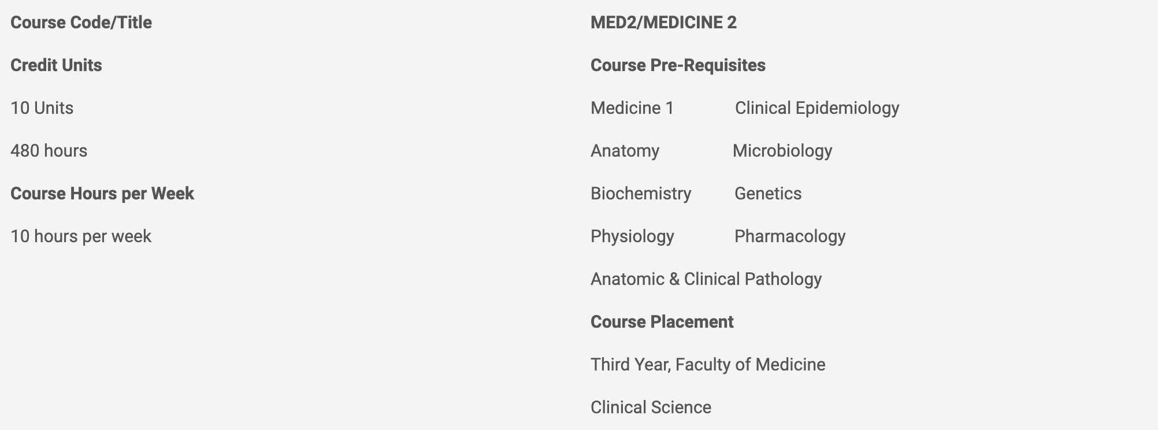Select the Genetics prerequisite text

[x=768, y=194]
